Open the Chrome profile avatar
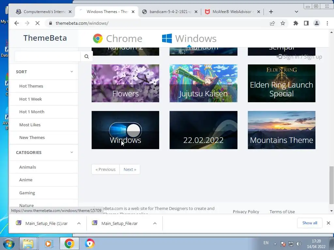Screen dimensions: 334x250 tap(317, 23)
